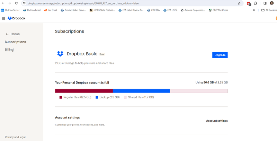
Task: Open GRC WordPress bookmark
Action: click(218, 10)
